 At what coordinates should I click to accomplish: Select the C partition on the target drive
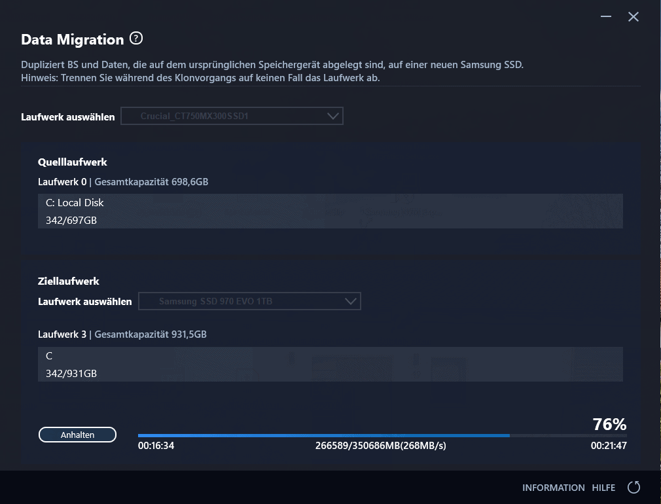330,365
